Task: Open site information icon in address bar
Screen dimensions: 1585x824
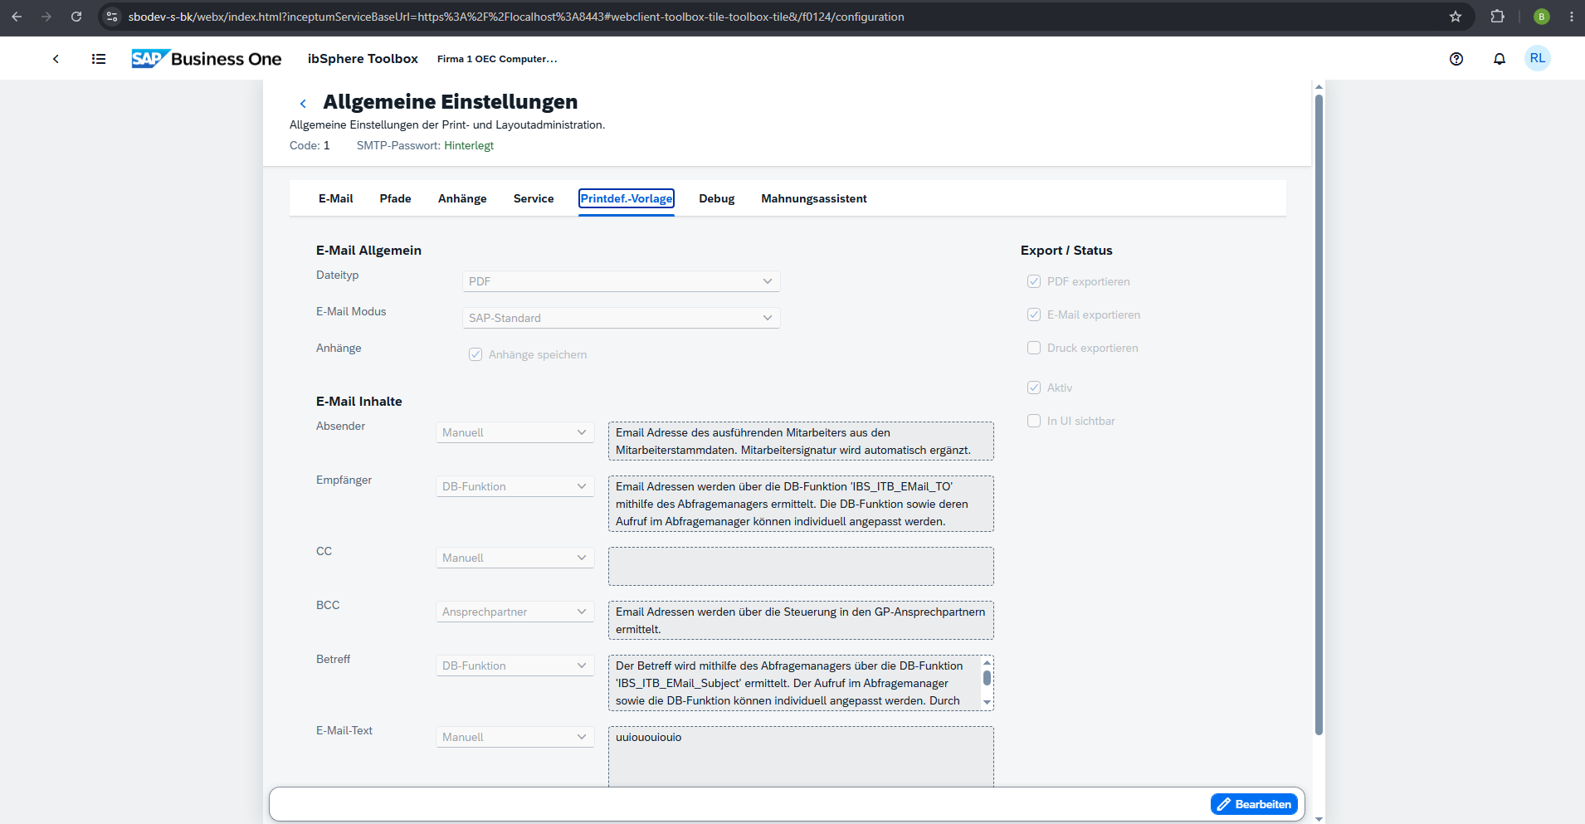Action: (x=112, y=17)
